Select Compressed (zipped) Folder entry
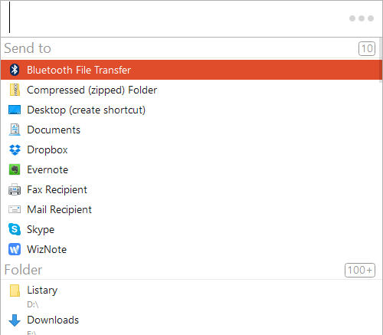383x335 pixels. point(190,90)
